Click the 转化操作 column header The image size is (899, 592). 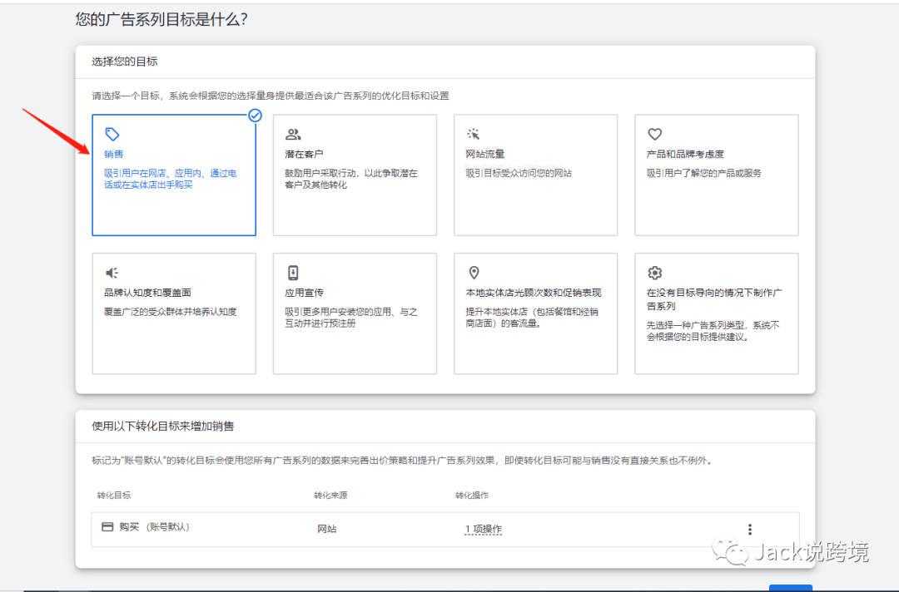tap(472, 496)
